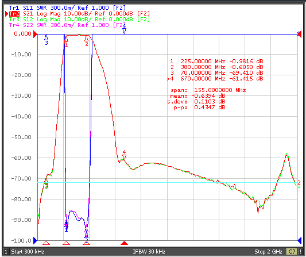Click the channel 1 indicator in status bar
The width and height of the screenshot is (306, 257).
6,251
